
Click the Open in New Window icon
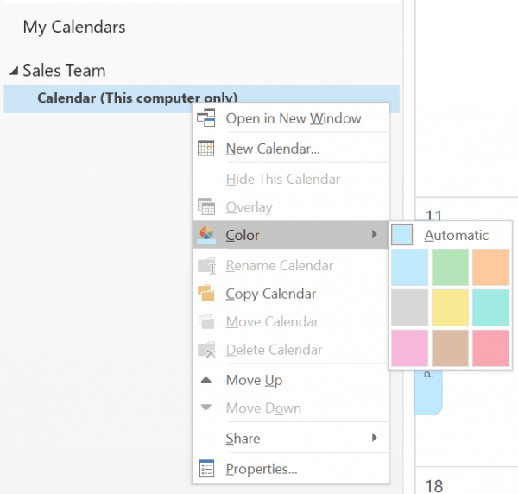pyautogui.click(x=206, y=118)
